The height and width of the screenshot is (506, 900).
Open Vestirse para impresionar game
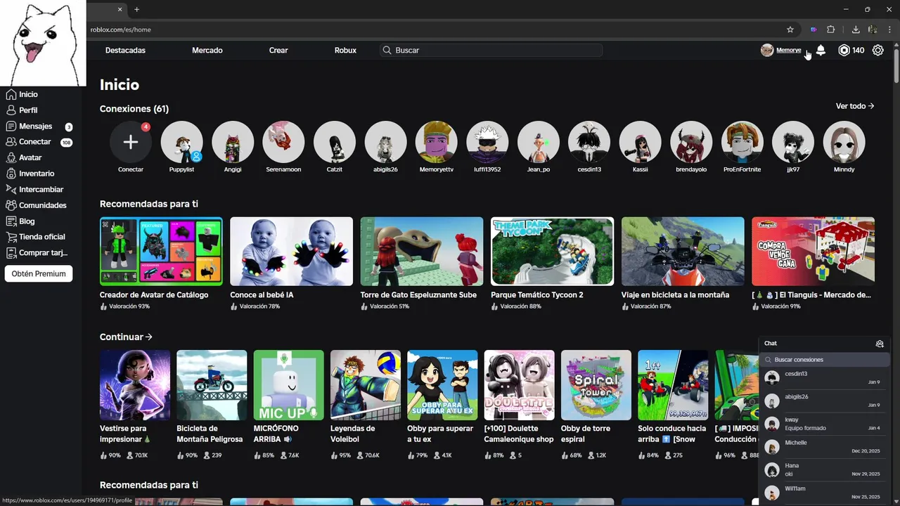pyautogui.click(x=135, y=385)
